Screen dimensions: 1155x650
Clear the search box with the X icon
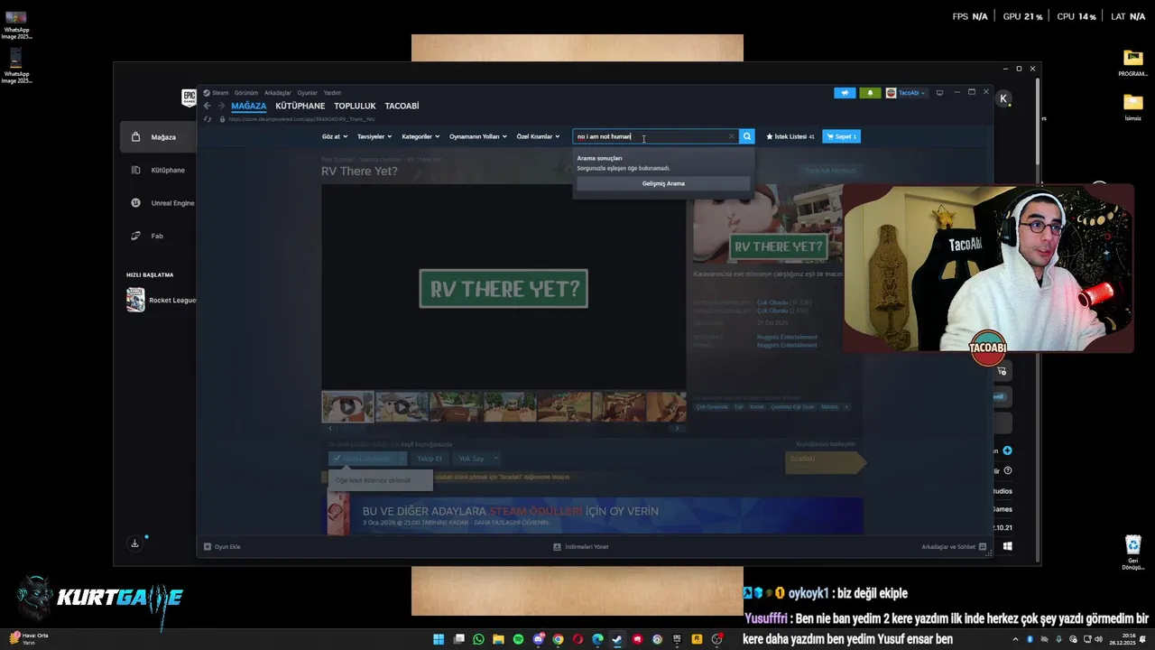(x=732, y=136)
